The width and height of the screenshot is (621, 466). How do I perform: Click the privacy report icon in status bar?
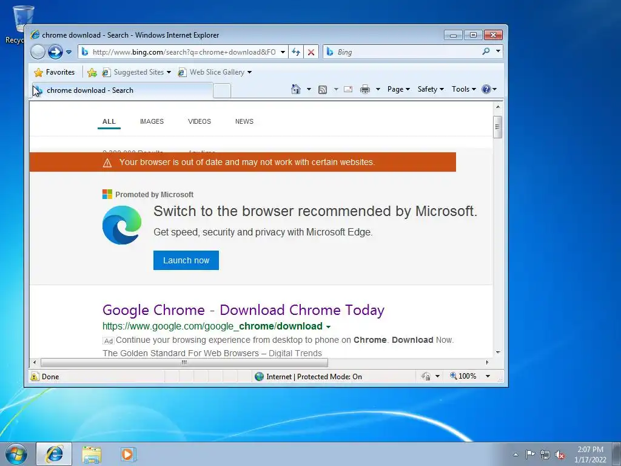coord(426,376)
